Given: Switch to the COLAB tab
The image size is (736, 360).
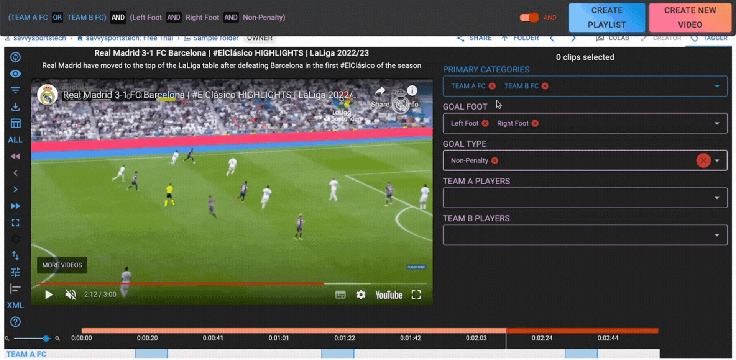Looking at the screenshot, I should pyautogui.click(x=613, y=38).
